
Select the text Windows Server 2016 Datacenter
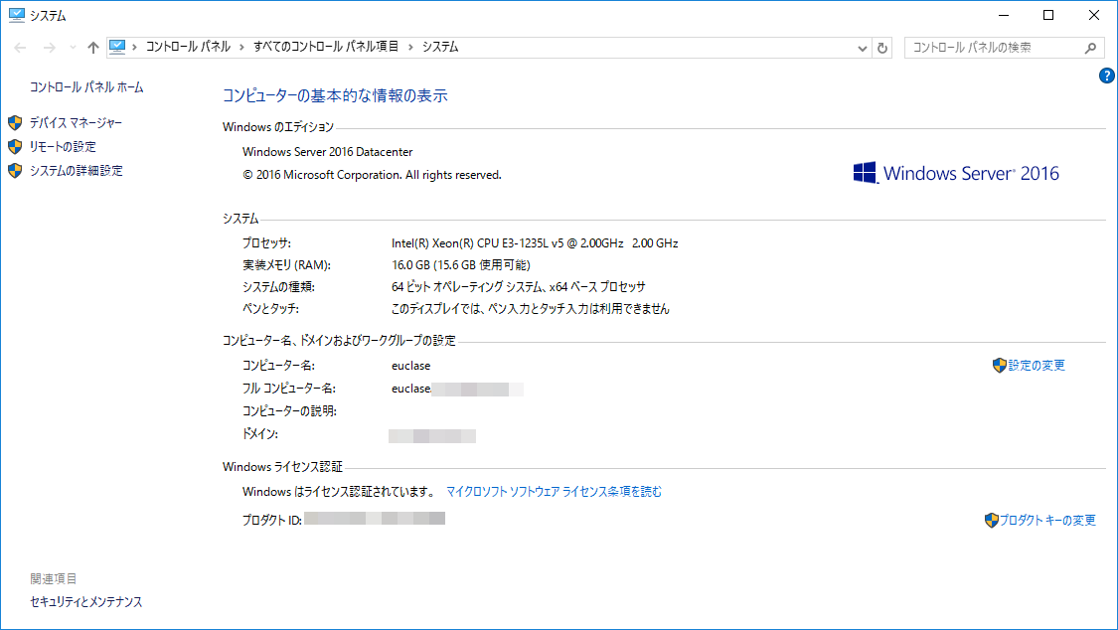point(327,152)
